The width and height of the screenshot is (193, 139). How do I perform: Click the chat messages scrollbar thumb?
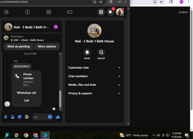[x=60, y=99]
